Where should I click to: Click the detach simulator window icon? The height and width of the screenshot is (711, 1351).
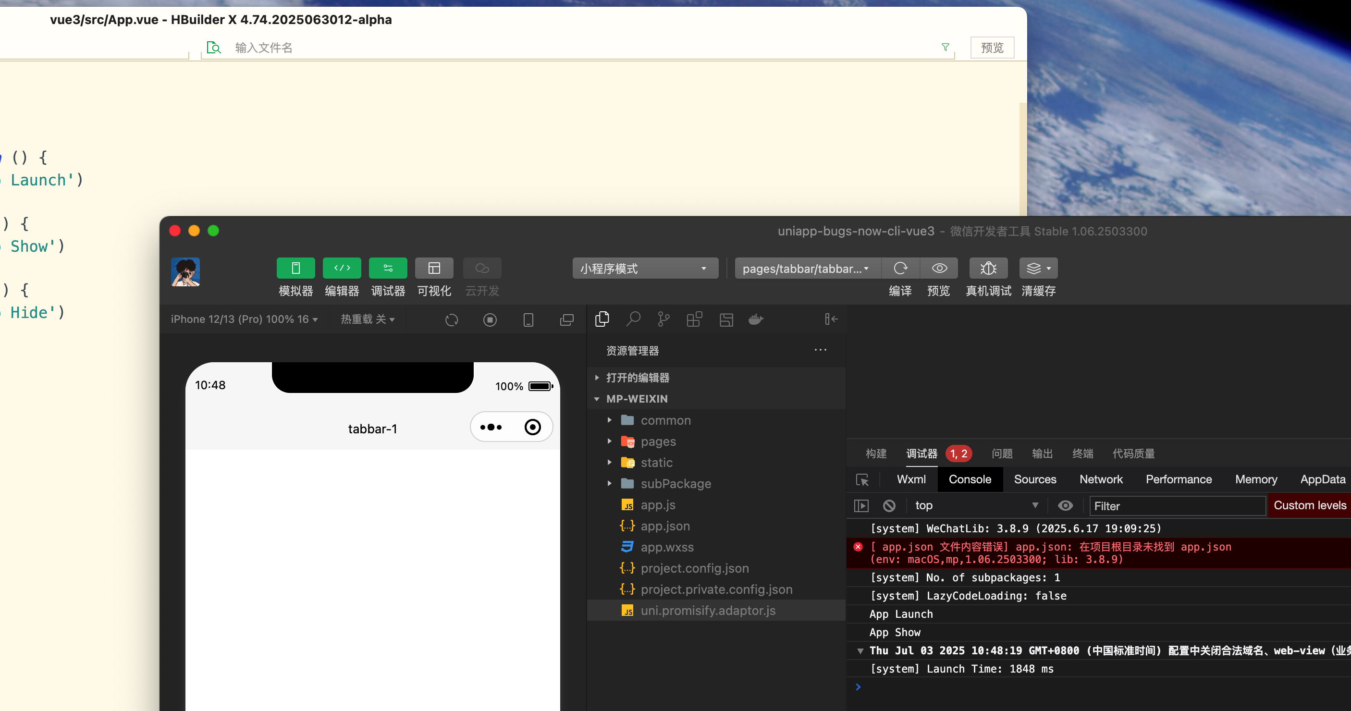click(x=567, y=319)
